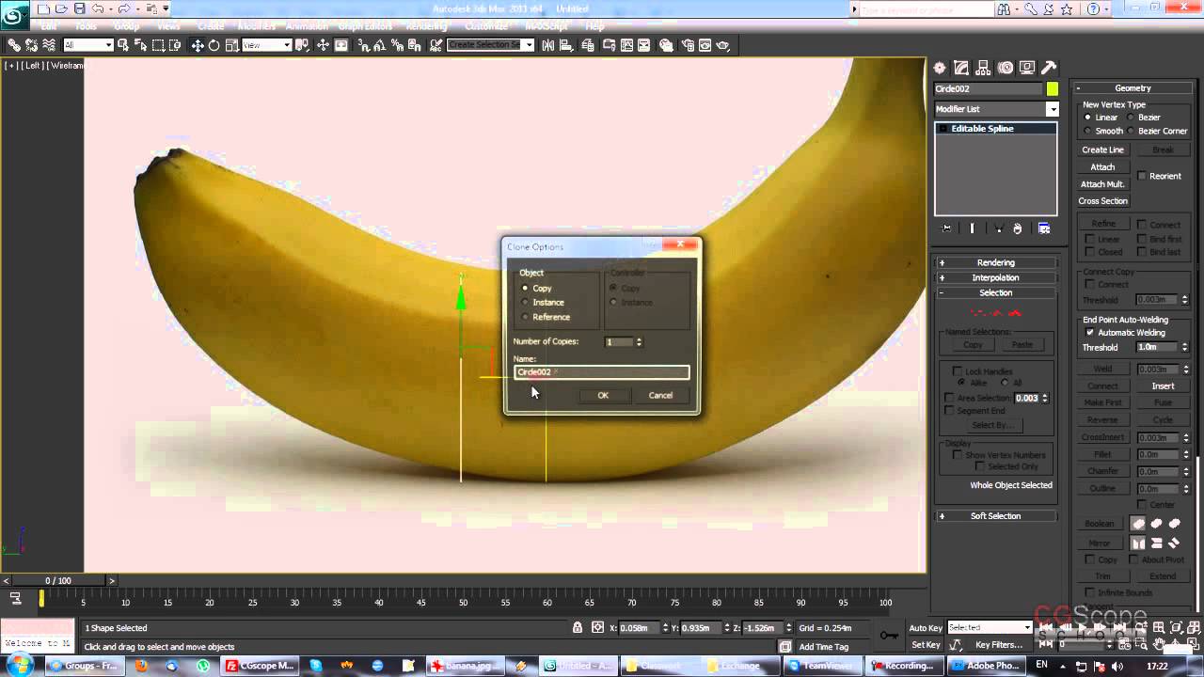1204x677 pixels.
Task: Click the yellow-green object color swatch
Action: click(1052, 89)
